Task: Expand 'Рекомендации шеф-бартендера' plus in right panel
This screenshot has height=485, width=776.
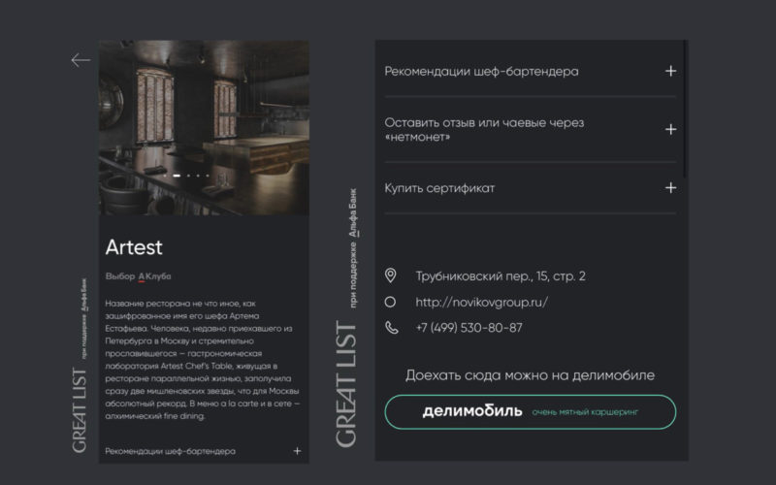Action: [x=670, y=71]
